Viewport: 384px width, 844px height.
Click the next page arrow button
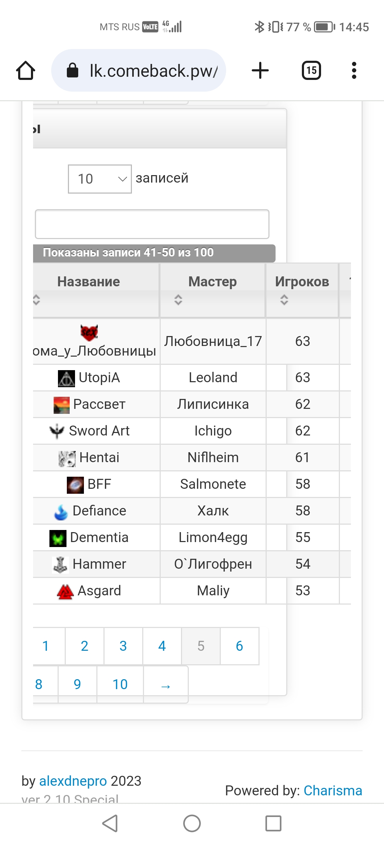(x=166, y=685)
